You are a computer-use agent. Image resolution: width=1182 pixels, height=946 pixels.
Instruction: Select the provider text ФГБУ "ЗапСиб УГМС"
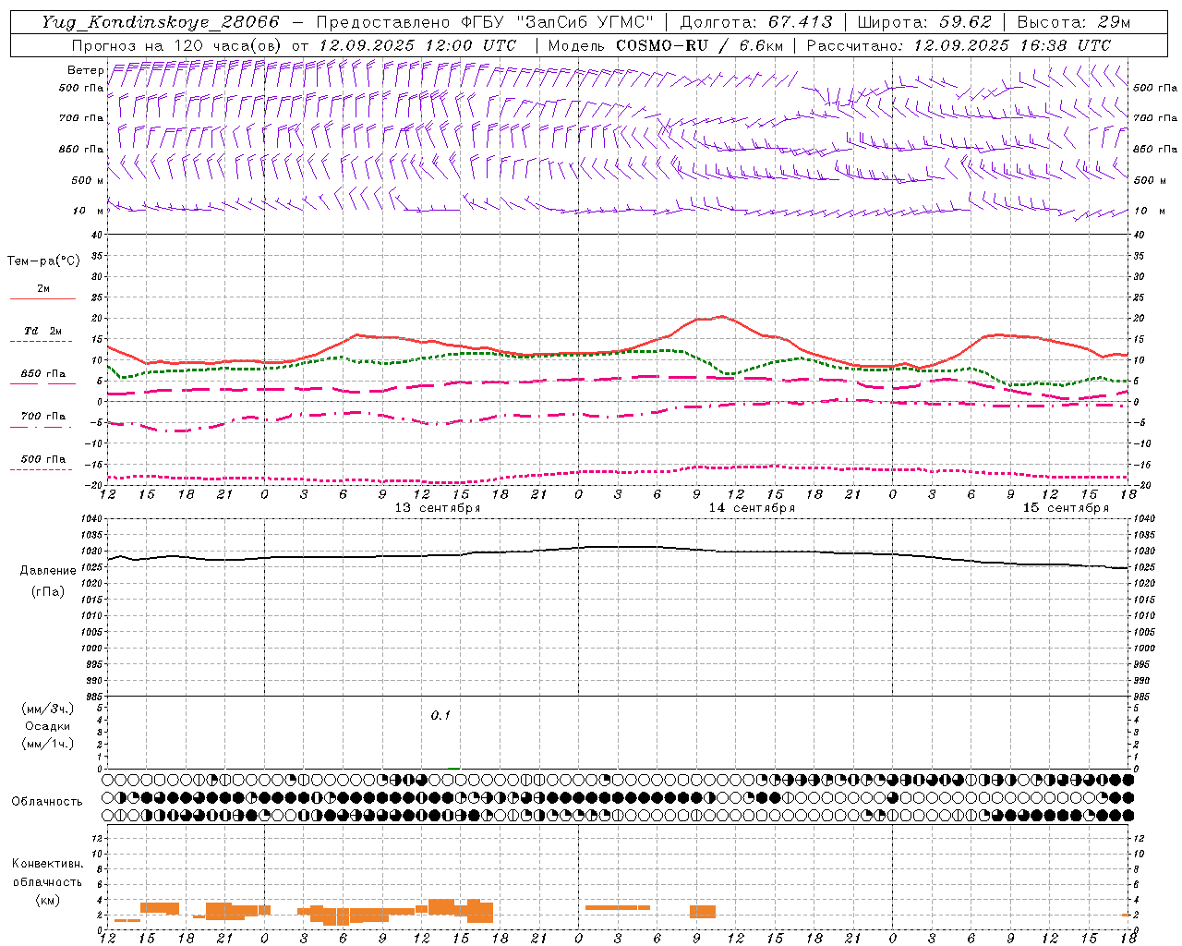pyautogui.click(x=557, y=22)
